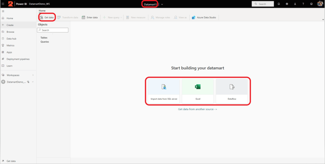The image size is (325, 164).
Task: Click the Get data toolbar button
Action: tap(47, 17)
